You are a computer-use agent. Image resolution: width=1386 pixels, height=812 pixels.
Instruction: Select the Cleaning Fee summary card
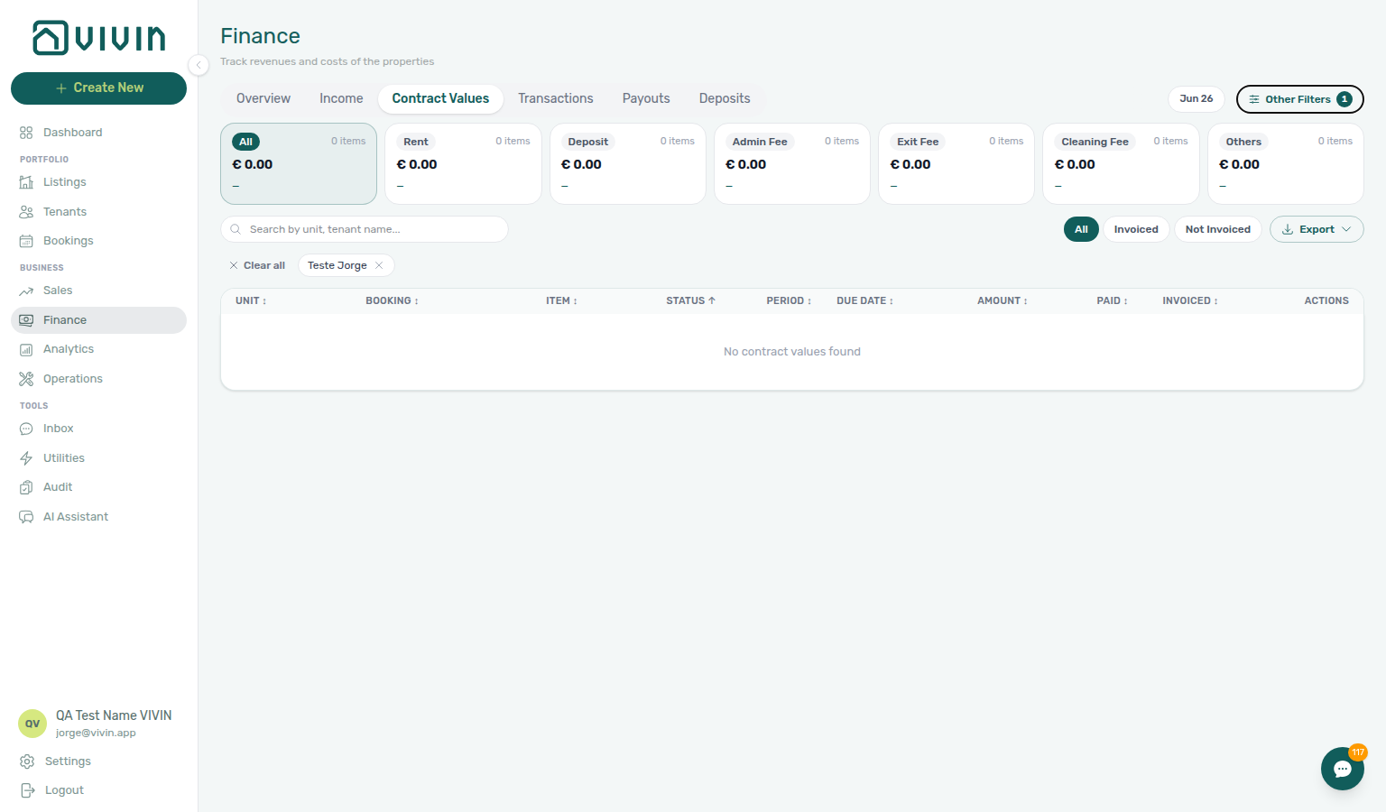(1121, 164)
